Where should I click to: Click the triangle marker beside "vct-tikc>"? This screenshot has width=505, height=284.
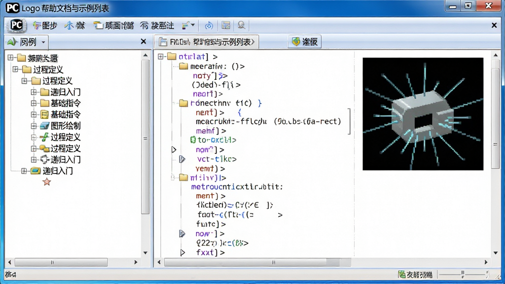click(x=182, y=159)
